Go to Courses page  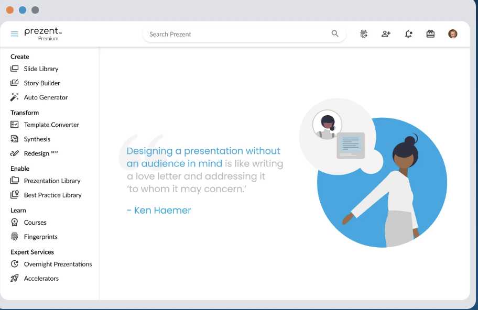point(35,223)
